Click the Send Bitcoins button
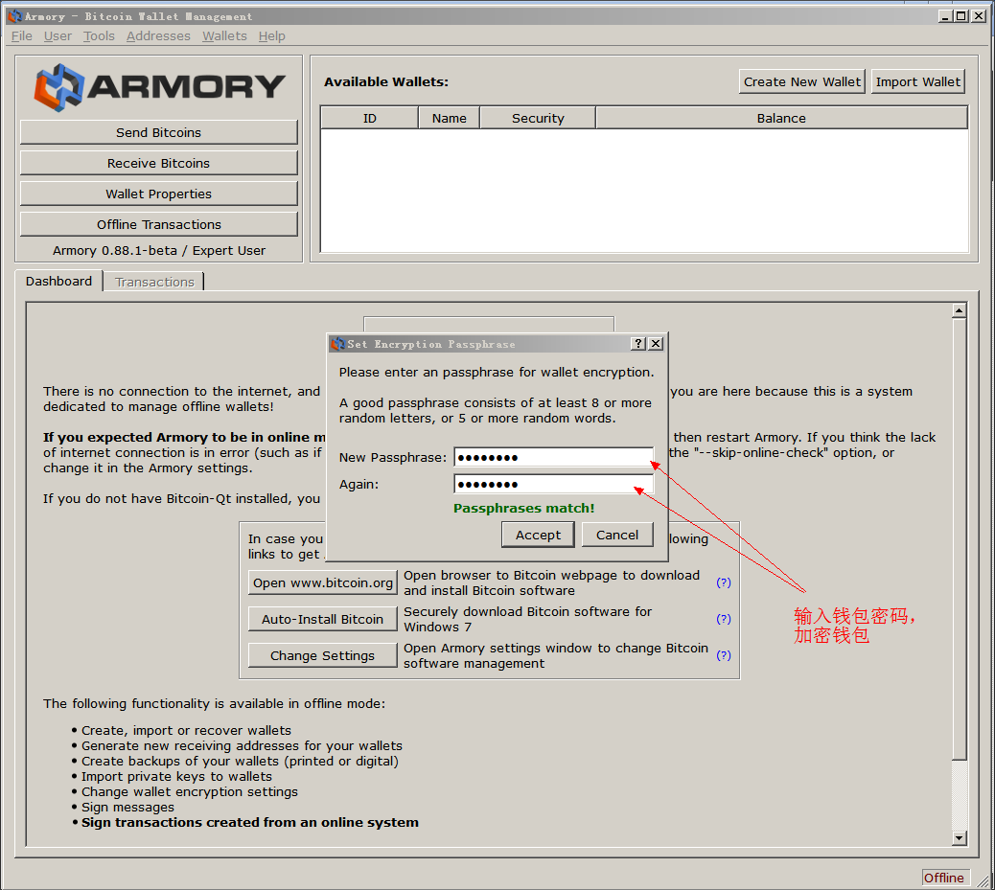This screenshot has width=995, height=890. (158, 132)
